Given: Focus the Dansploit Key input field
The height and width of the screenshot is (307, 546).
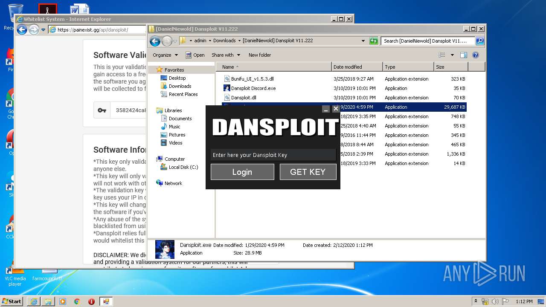Looking at the screenshot, I should [273, 155].
